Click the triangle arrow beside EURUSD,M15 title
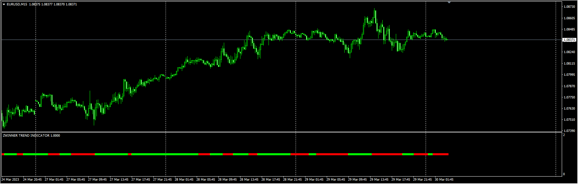The height and width of the screenshot is (184, 578). pos(4,4)
